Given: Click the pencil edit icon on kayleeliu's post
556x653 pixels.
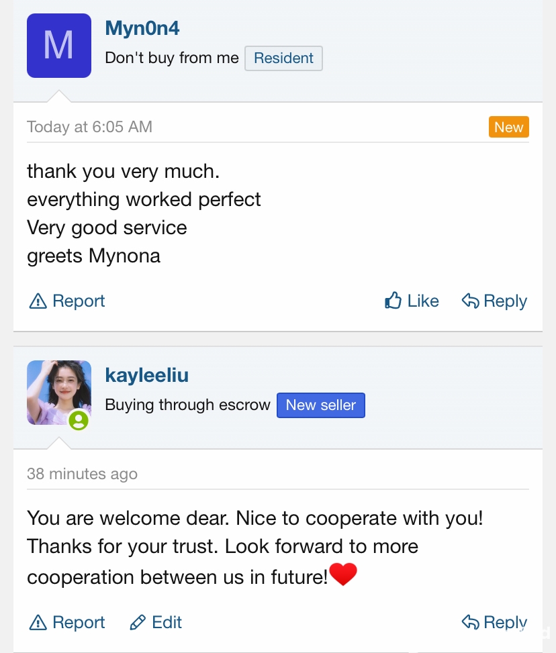Looking at the screenshot, I should [x=138, y=623].
